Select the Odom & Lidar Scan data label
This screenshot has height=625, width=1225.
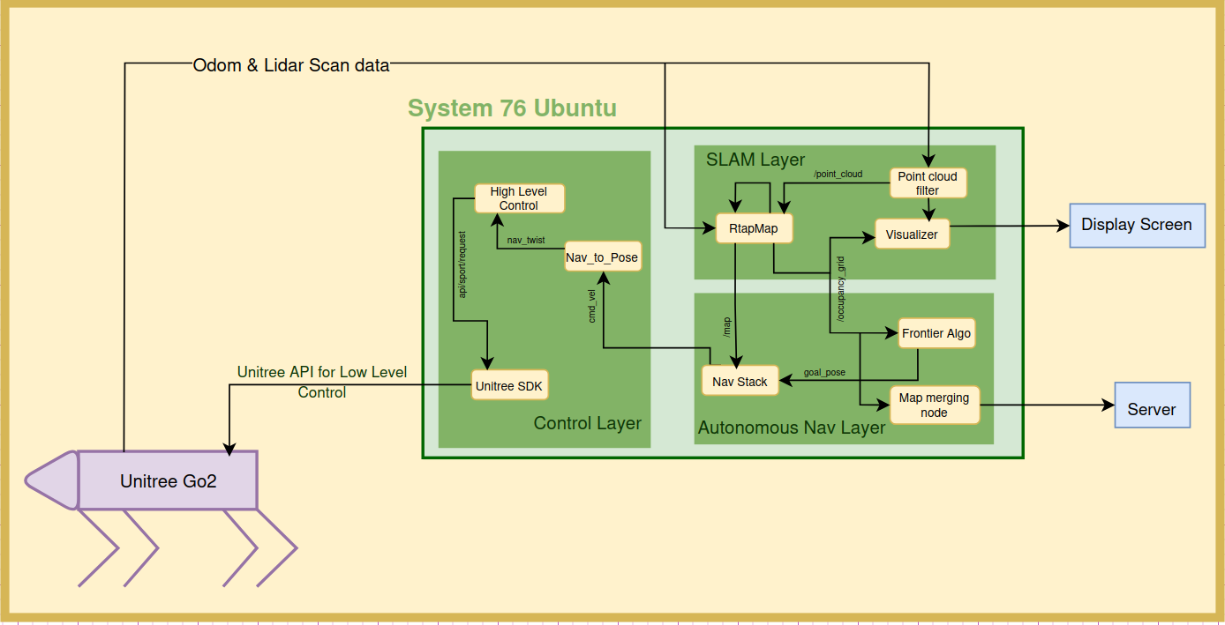click(291, 65)
